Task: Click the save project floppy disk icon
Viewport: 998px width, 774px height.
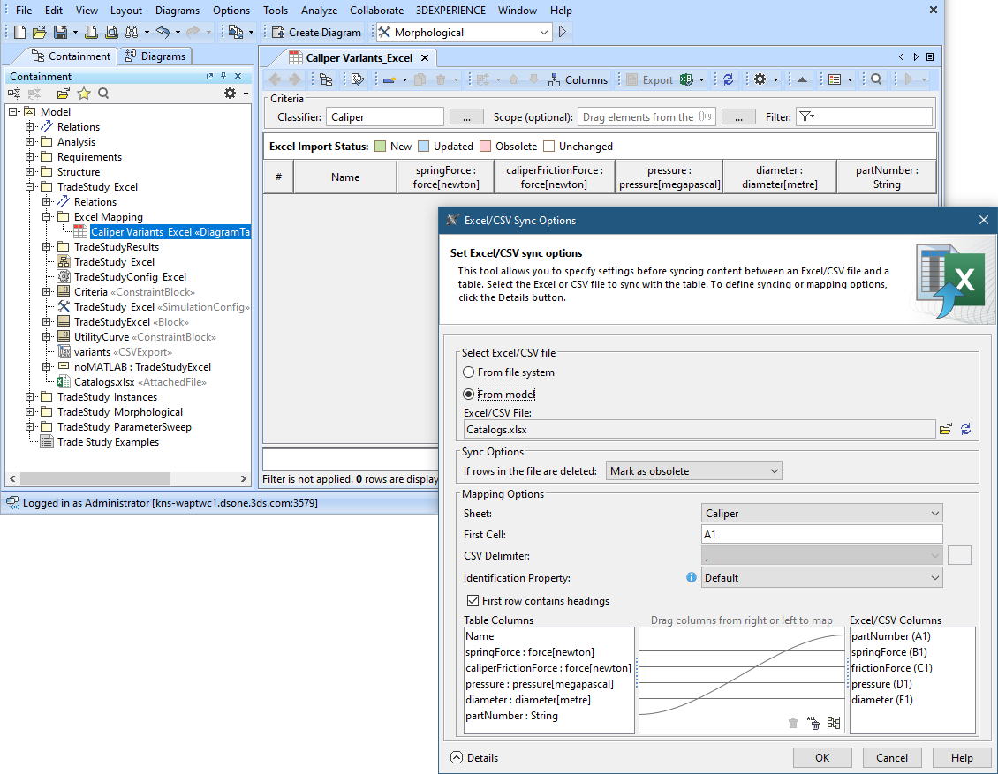Action: click(60, 33)
